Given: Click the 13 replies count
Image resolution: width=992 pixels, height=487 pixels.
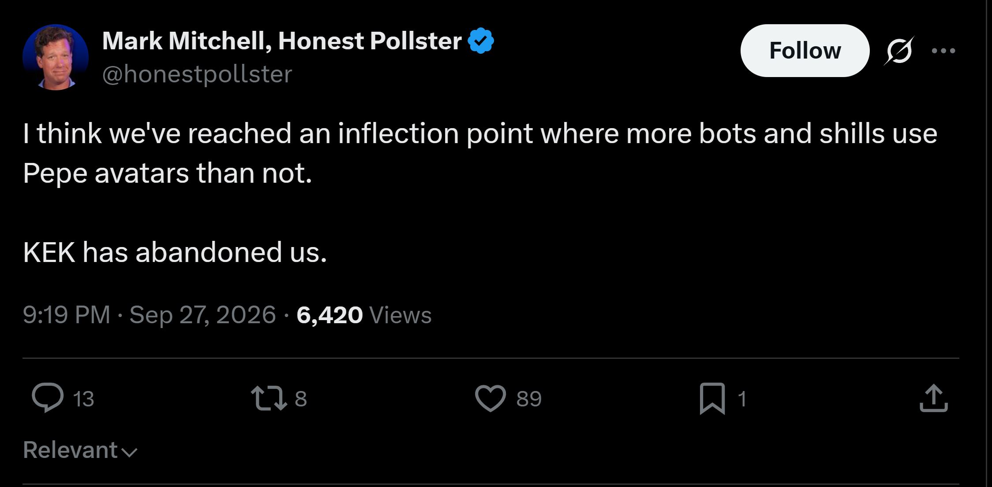Looking at the screenshot, I should 83,399.
